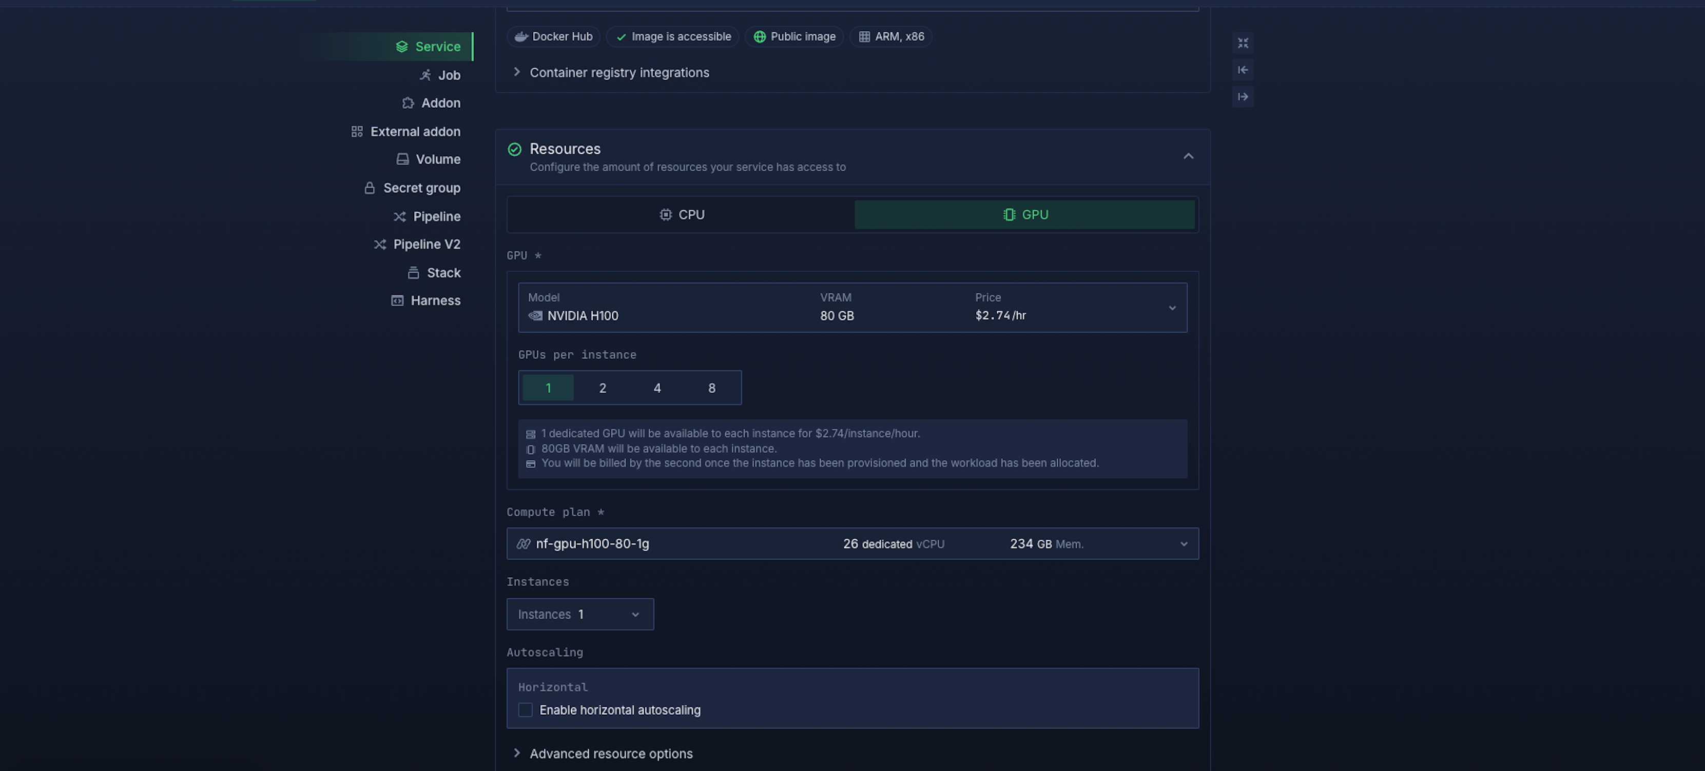Click the Public image globe icon
The width and height of the screenshot is (1705, 771).
click(759, 36)
